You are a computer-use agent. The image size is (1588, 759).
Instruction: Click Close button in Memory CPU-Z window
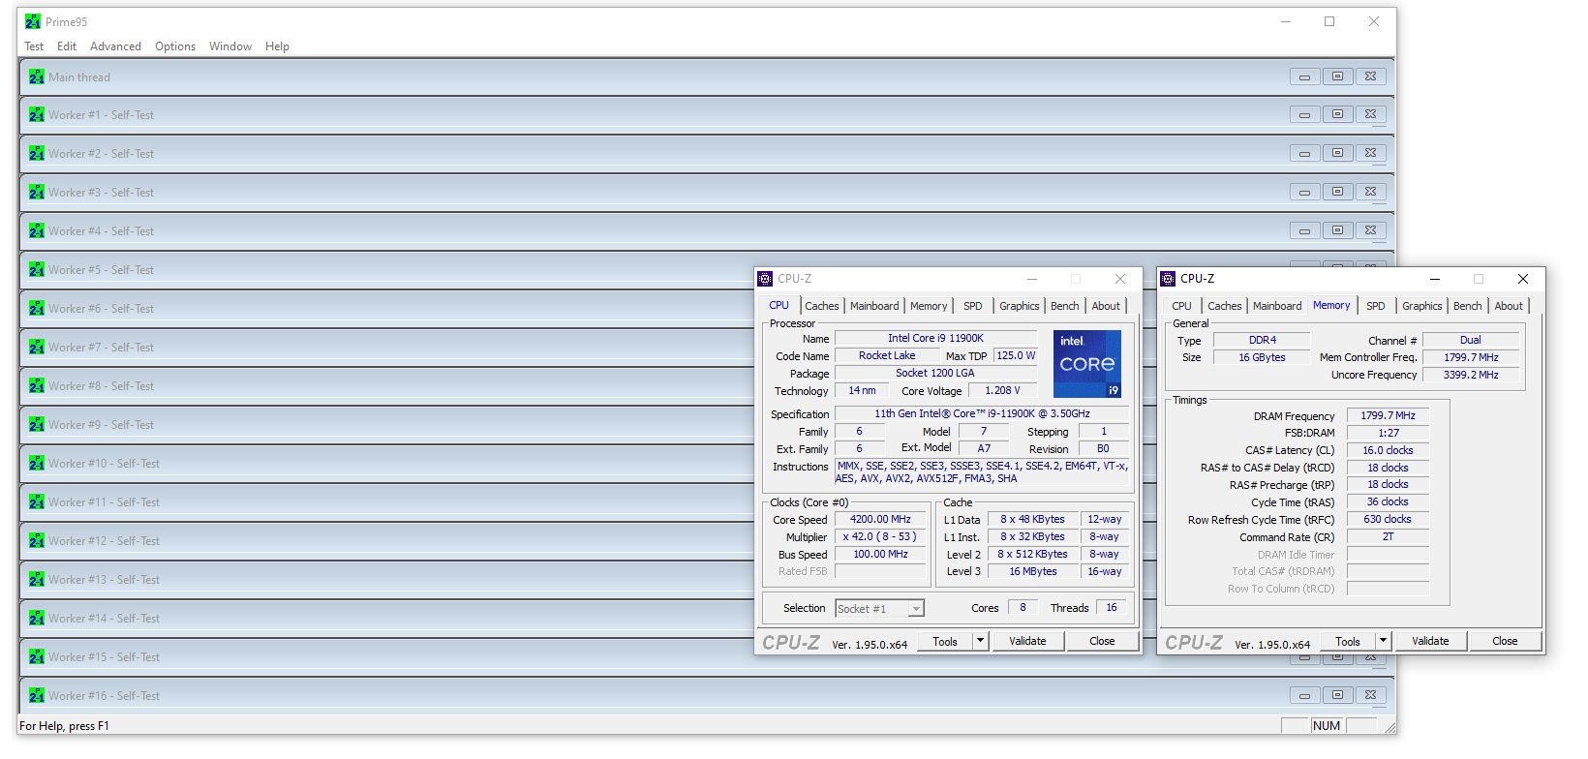1505,641
